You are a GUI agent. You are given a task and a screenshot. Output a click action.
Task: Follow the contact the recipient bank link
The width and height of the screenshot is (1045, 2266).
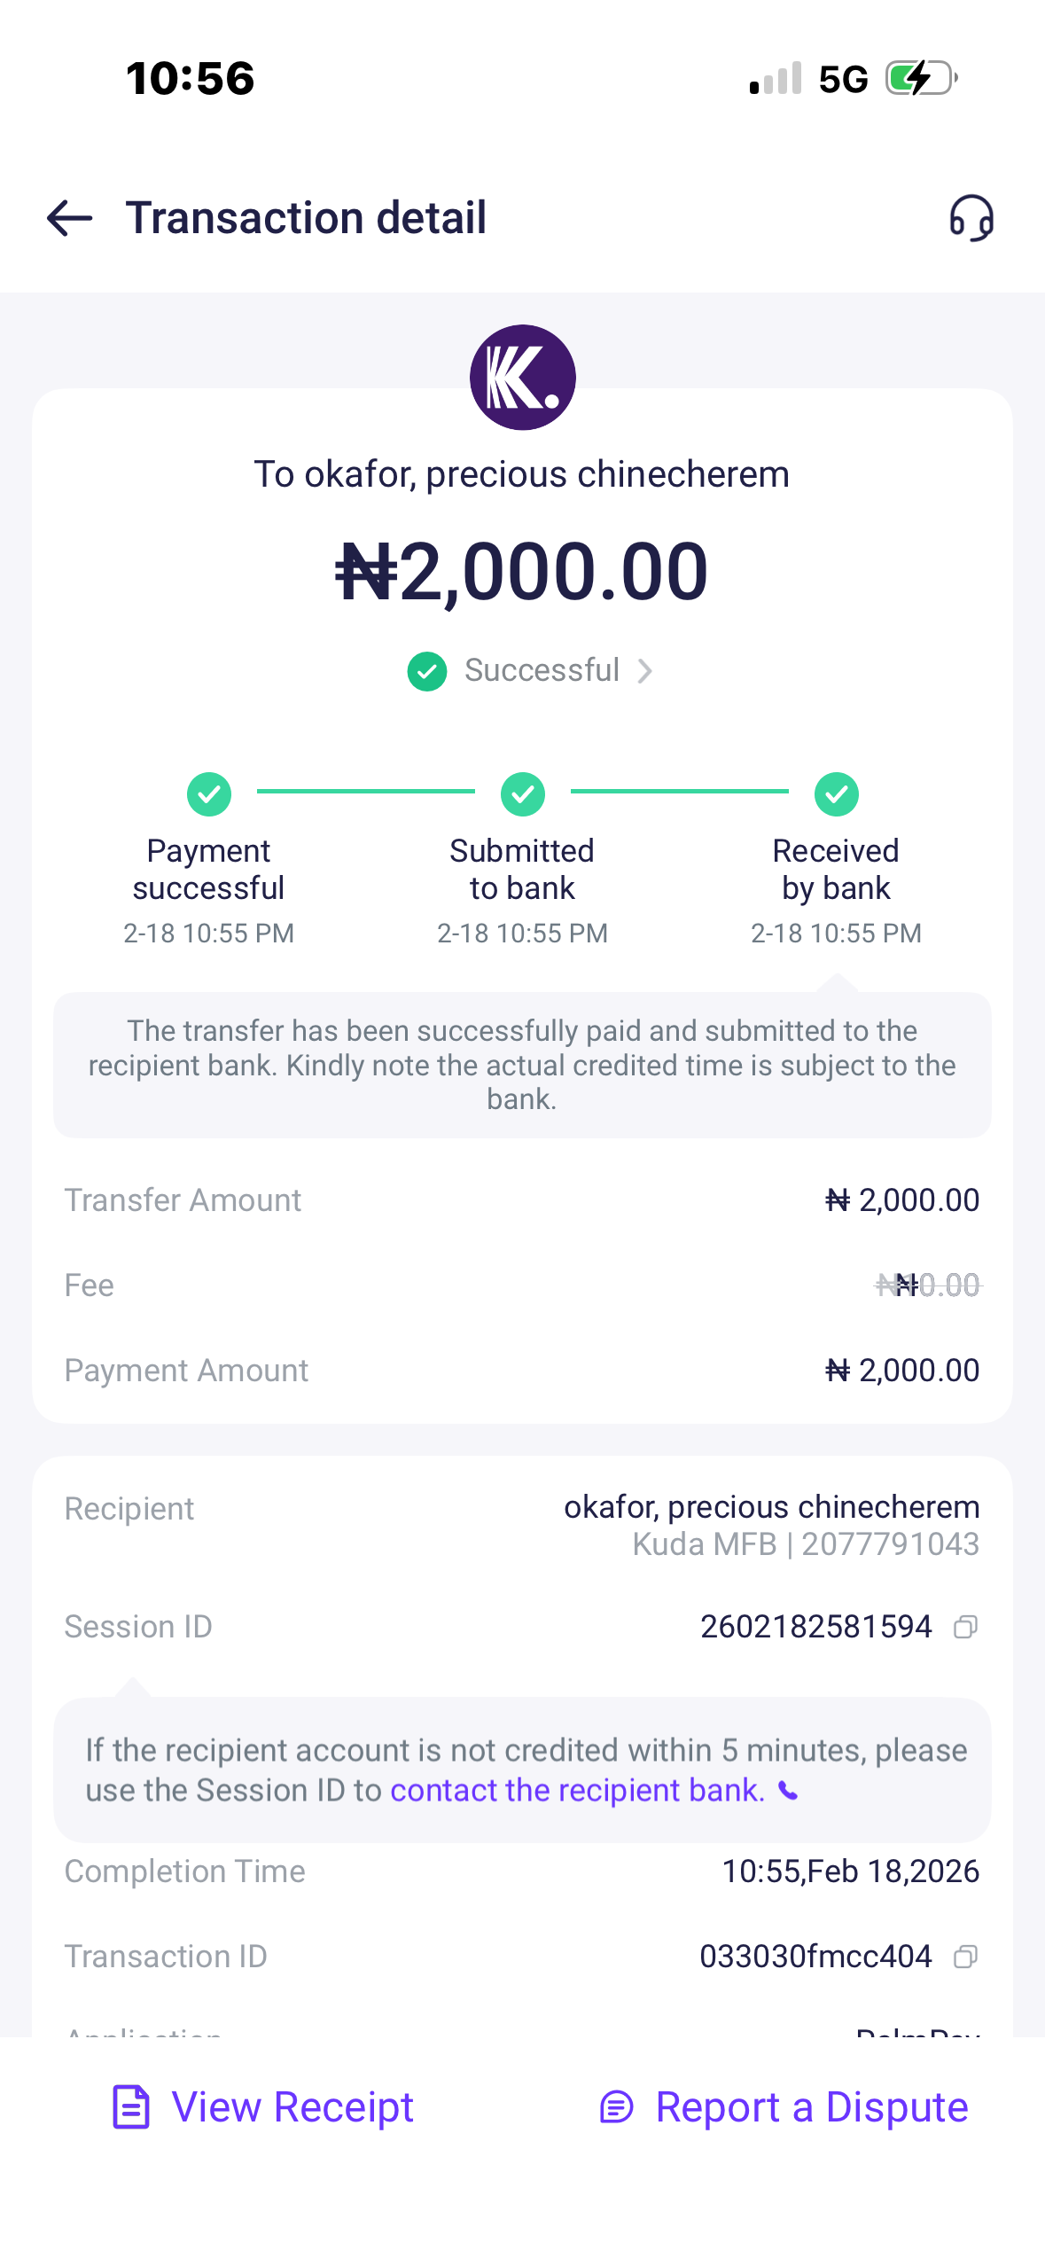[x=577, y=1791]
